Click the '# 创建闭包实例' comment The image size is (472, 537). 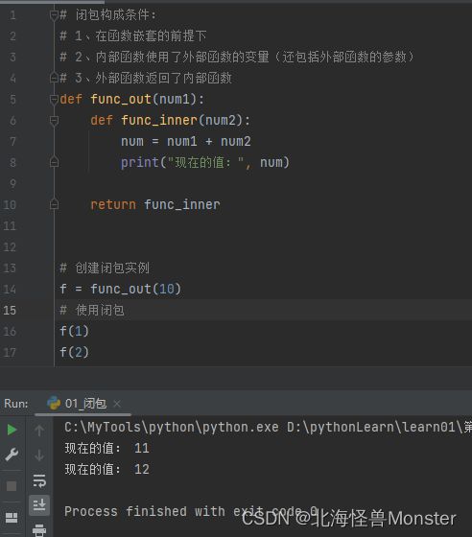pyautogui.click(x=105, y=268)
